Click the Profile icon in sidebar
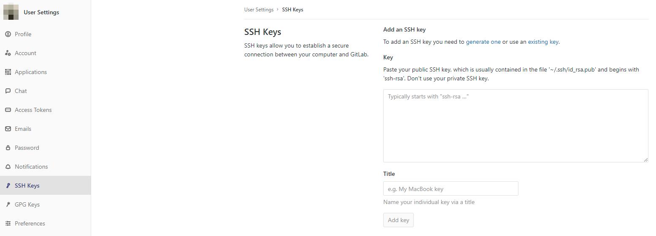Screen dimensions: 656x236 [x=8, y=34]
